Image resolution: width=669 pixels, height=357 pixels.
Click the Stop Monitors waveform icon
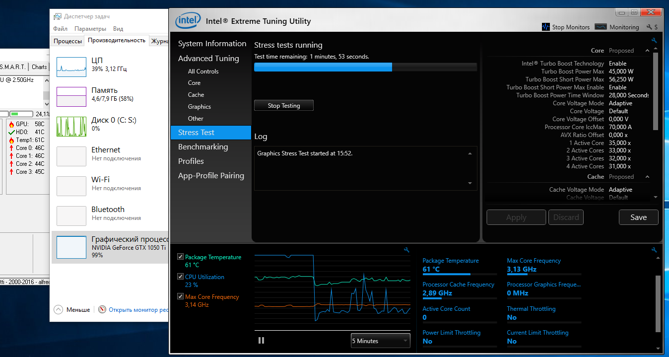[x=546, y=27]
